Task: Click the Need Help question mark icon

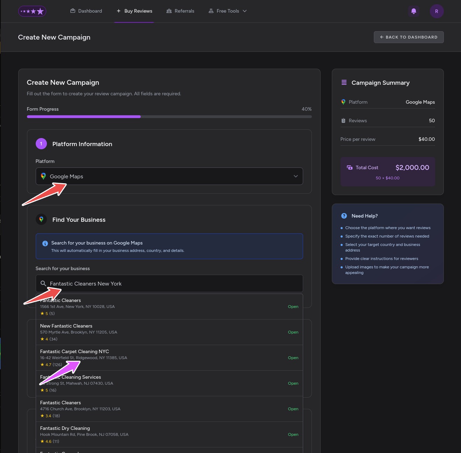Action: tap(344, 216)
